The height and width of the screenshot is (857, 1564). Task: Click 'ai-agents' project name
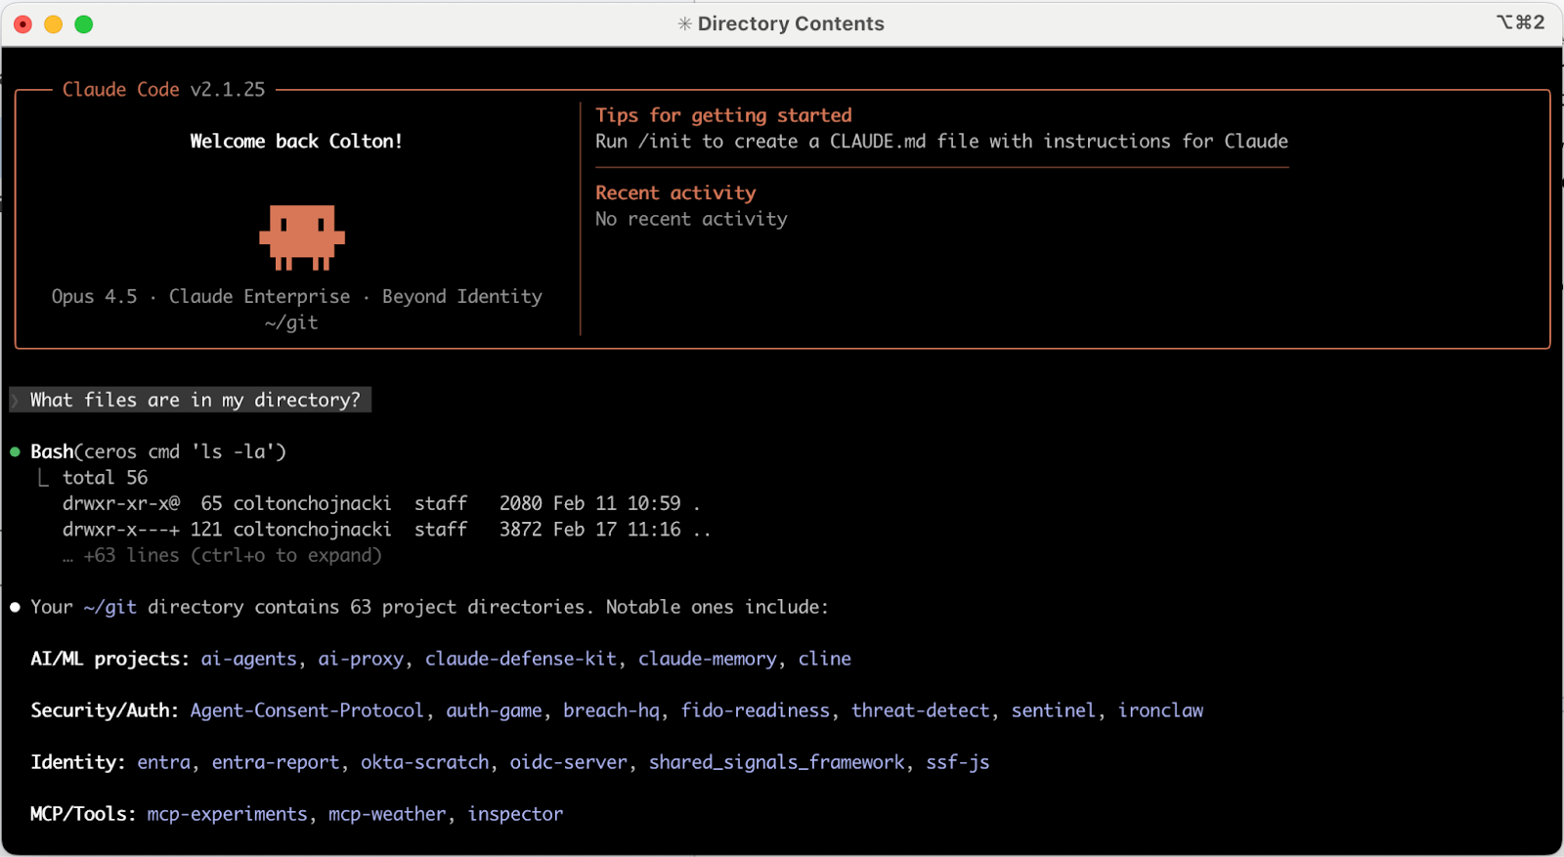pos(248,659)
